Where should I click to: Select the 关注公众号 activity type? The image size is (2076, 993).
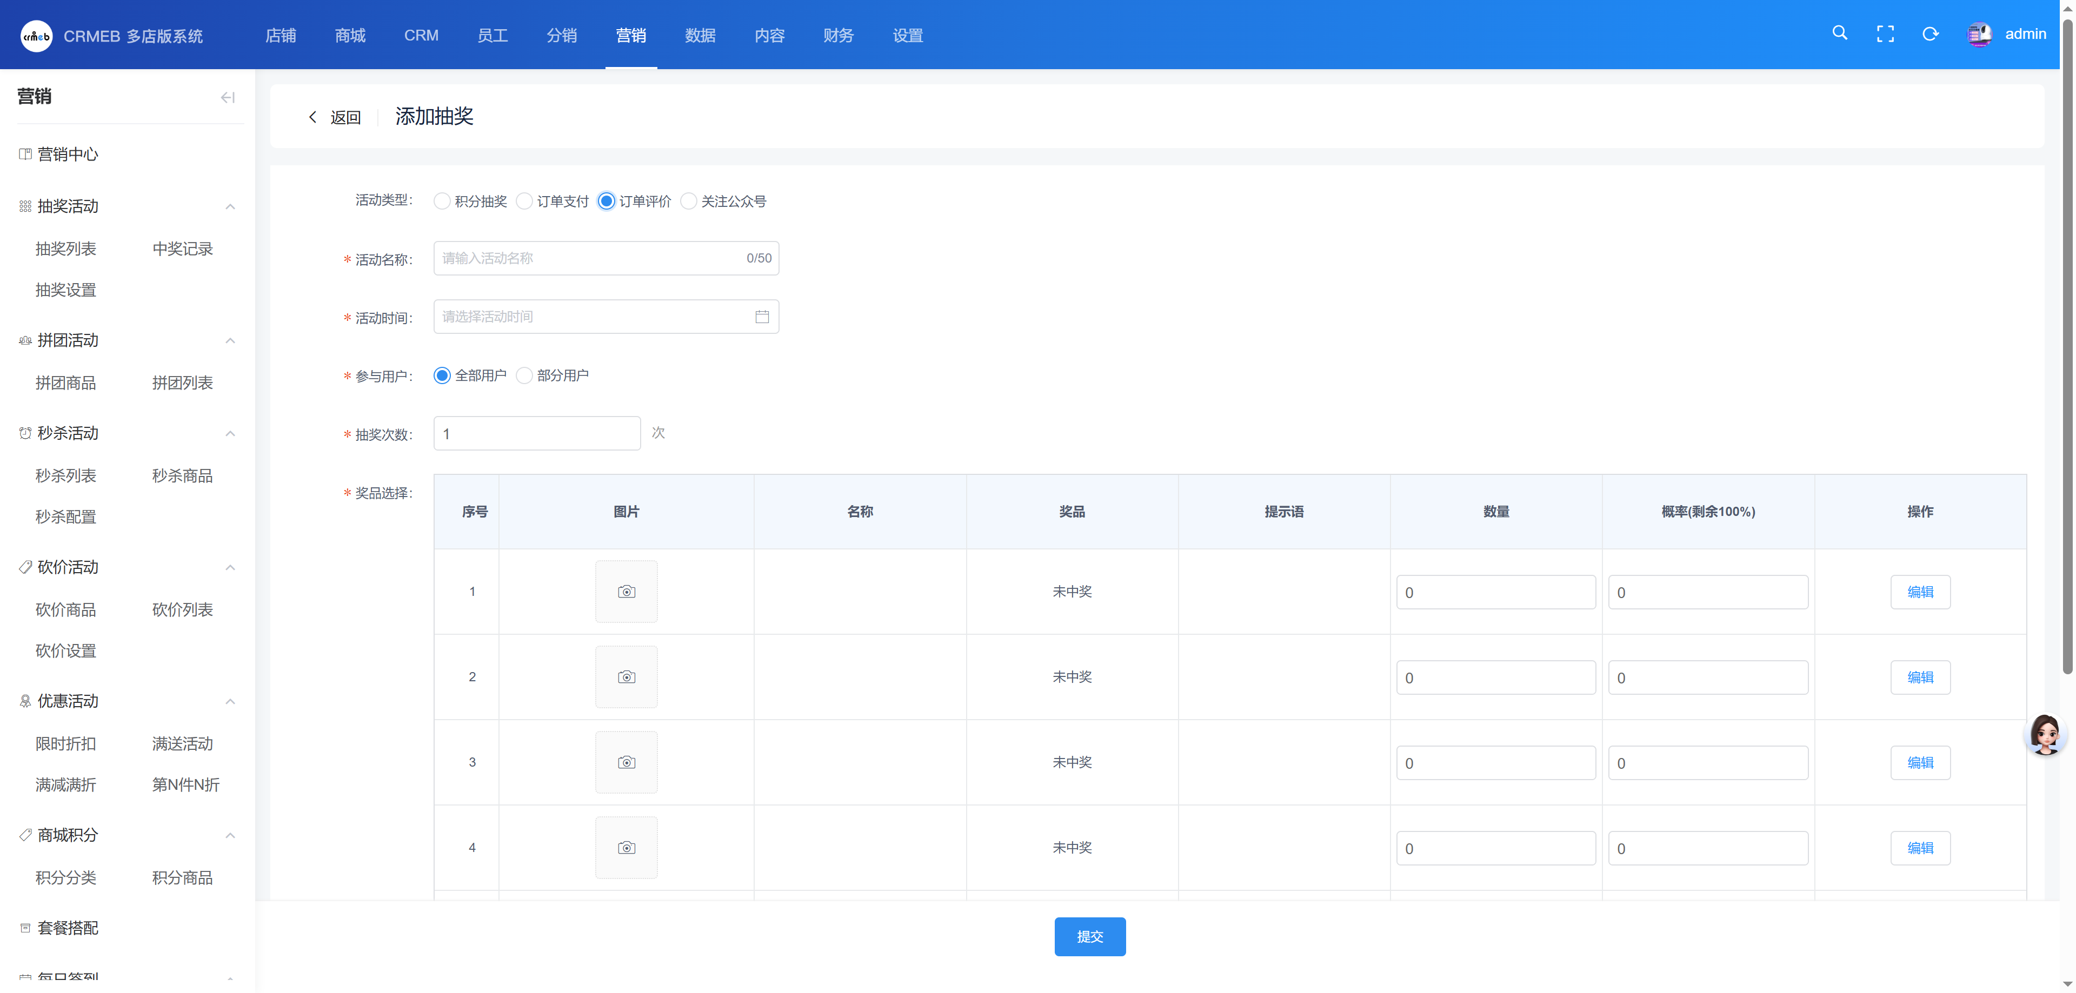[x=688, y=202]
